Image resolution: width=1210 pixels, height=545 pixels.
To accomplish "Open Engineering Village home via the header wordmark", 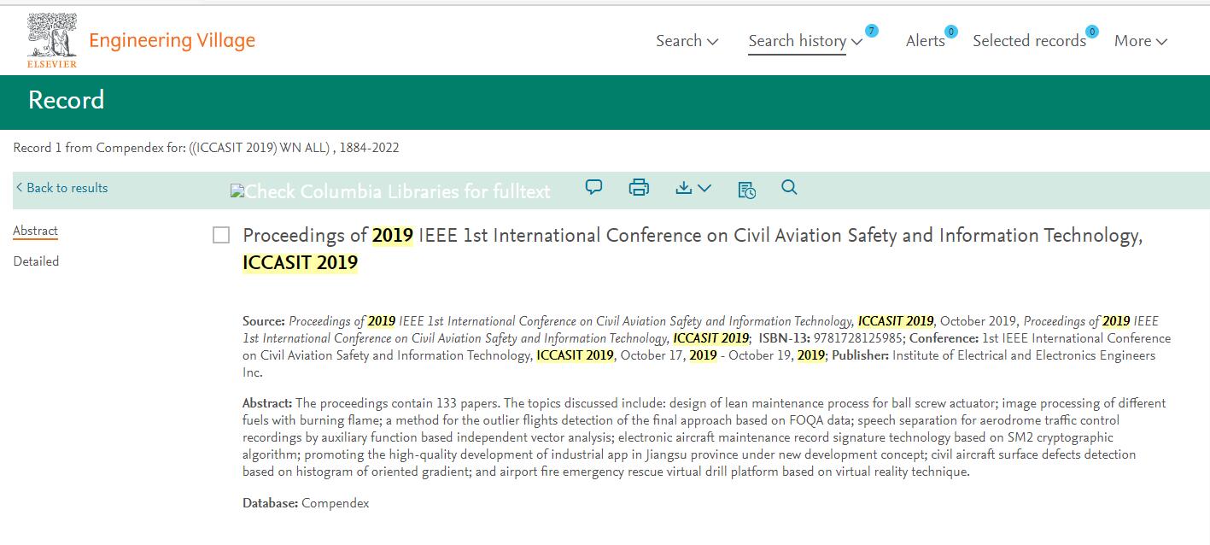I will (171, 40).
